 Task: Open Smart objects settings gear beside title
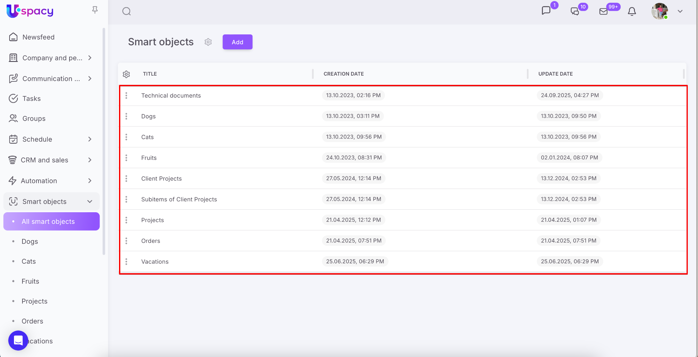point(208,42)
